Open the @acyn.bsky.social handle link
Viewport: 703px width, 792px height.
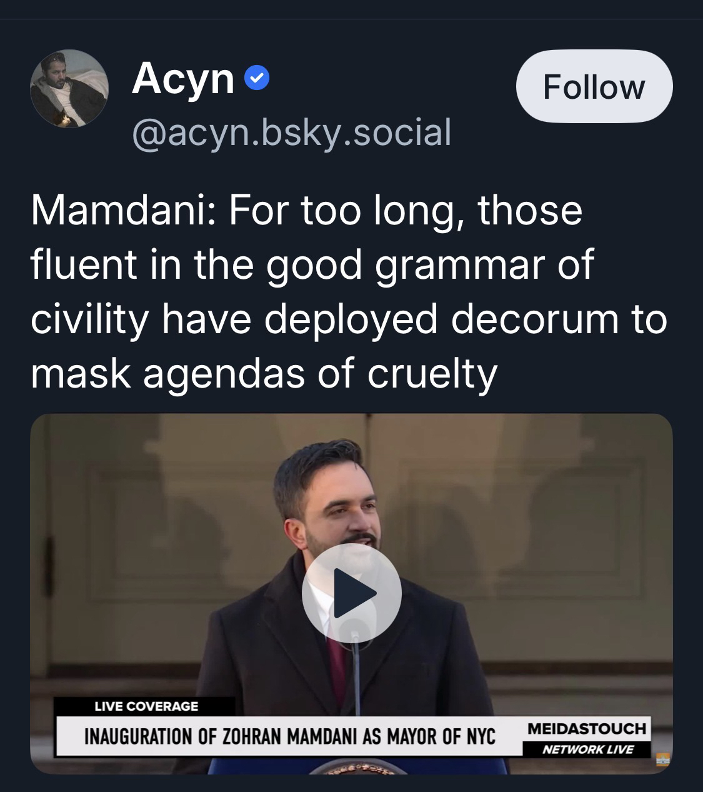click(x=291, y=133)
